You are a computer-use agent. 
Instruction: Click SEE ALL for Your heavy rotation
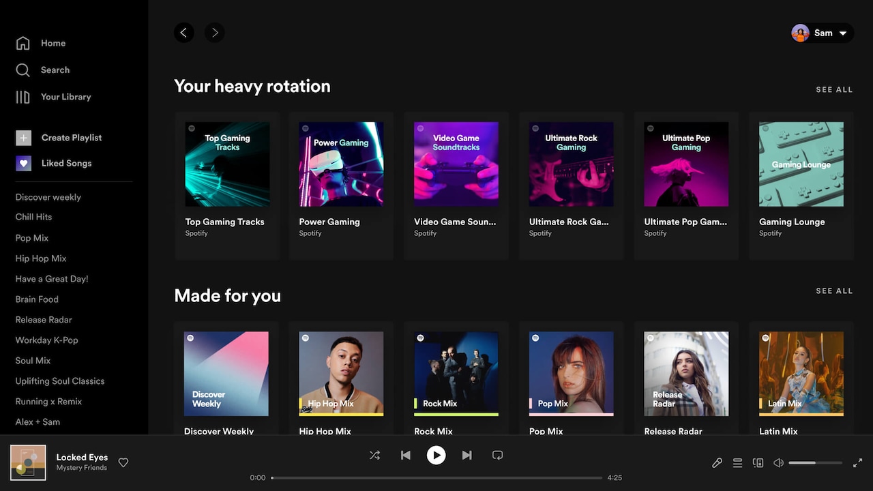tap(834, 89)
